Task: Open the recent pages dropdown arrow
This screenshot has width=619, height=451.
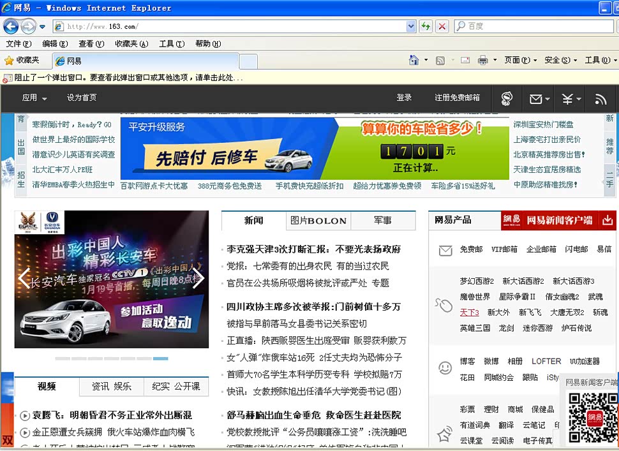Action: 42,27
